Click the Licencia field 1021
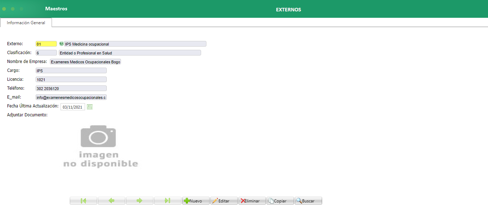488x211 pixels. [71, 79]
